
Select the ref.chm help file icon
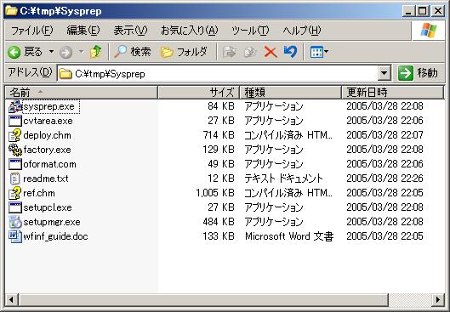(x=15, y=193)
